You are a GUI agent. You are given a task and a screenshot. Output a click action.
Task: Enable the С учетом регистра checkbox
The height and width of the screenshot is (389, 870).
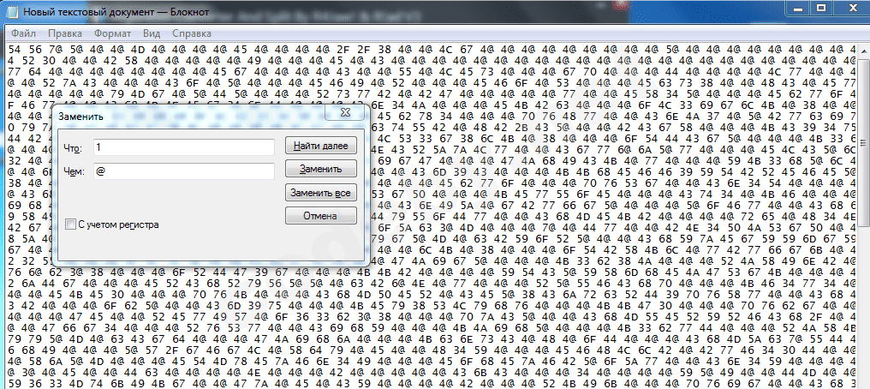[x=70, y=224]
